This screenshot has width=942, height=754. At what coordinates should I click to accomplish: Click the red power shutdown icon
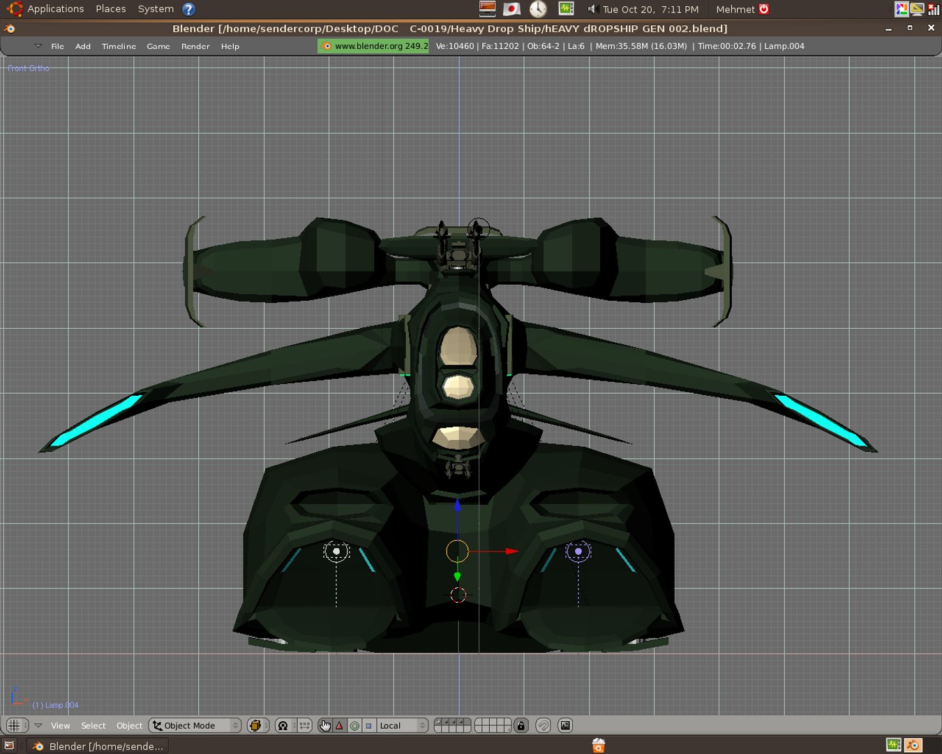(764, 9)
